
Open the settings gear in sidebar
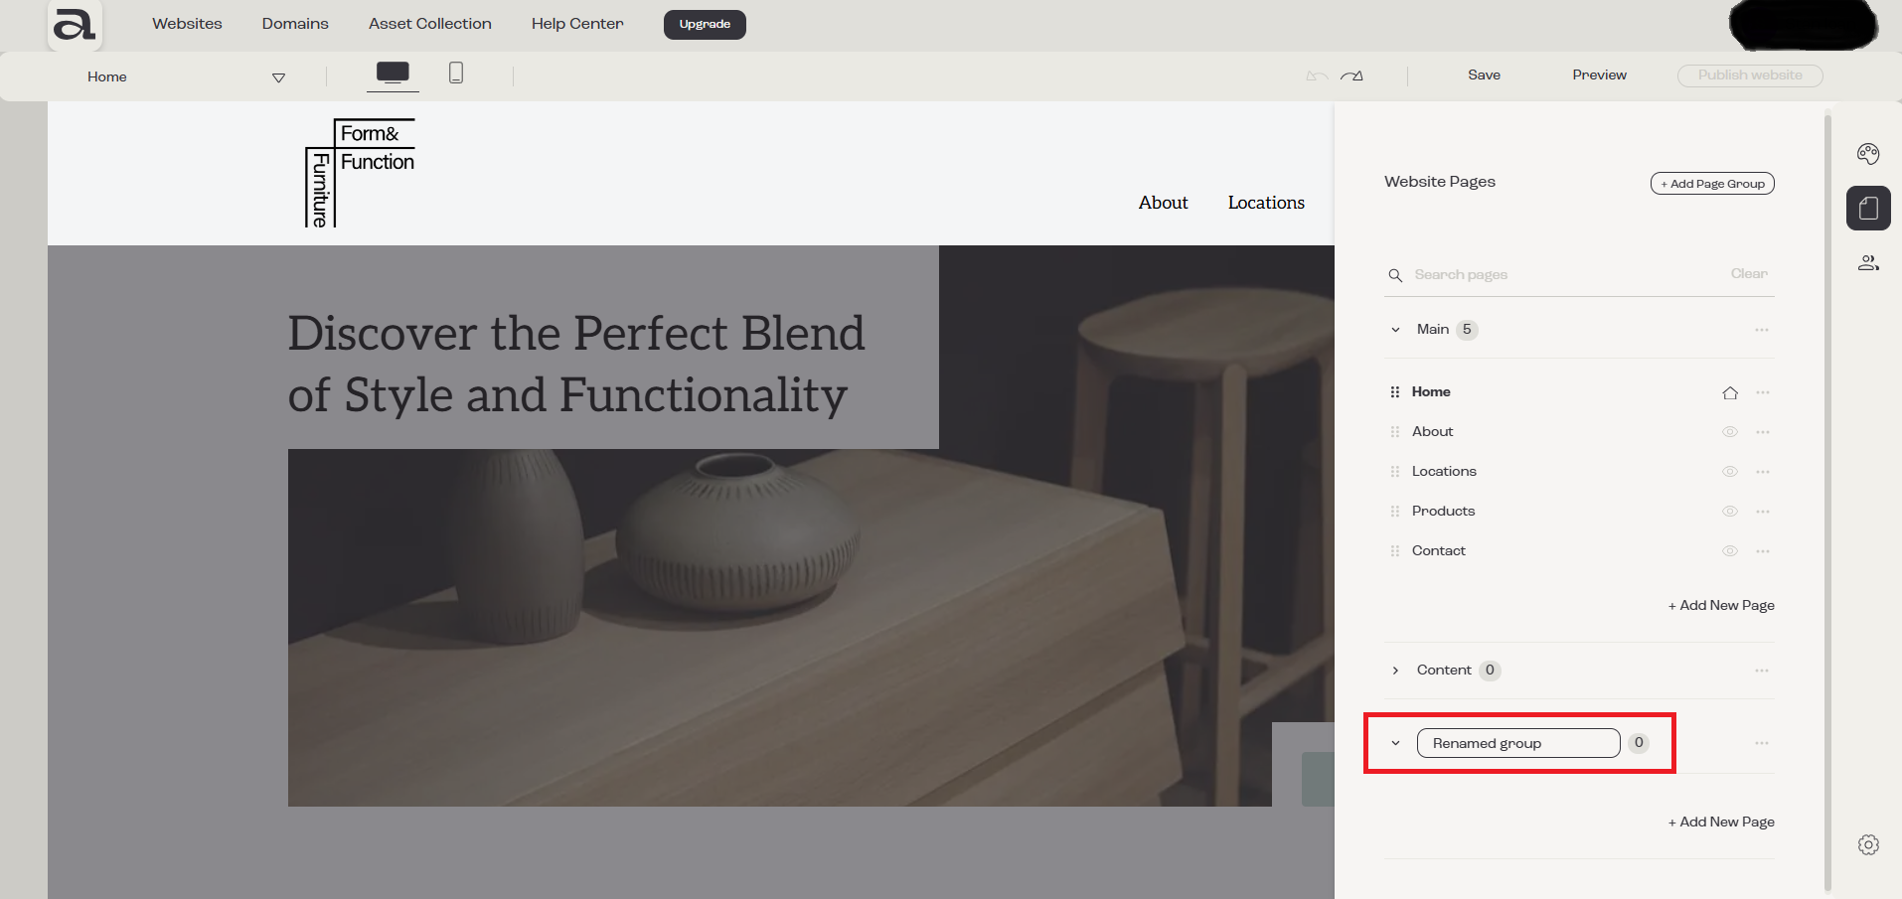coord(1868,844)
